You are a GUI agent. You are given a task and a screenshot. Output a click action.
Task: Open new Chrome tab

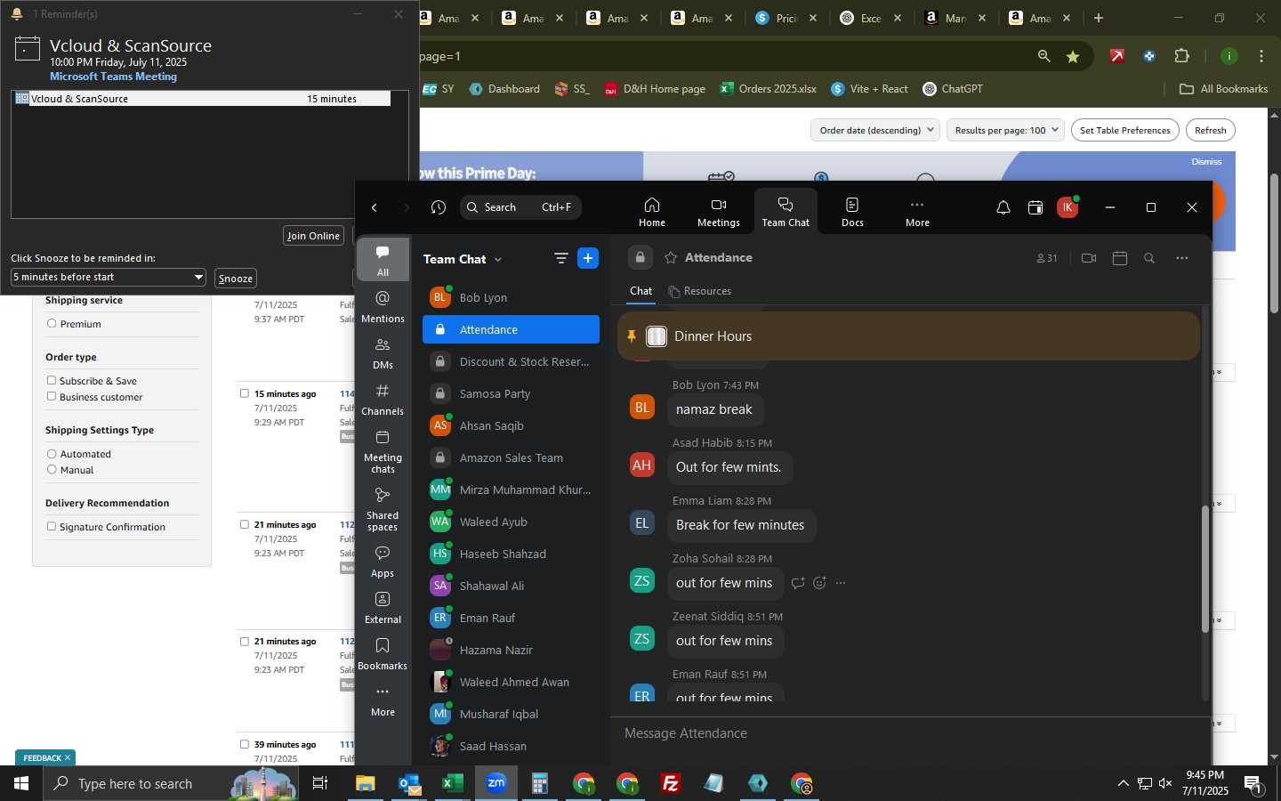click(1099, 18)
